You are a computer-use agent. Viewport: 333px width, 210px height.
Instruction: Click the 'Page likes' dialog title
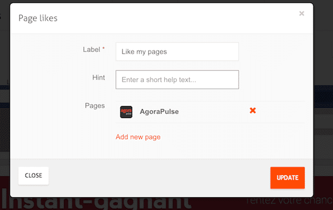(38, 18)
